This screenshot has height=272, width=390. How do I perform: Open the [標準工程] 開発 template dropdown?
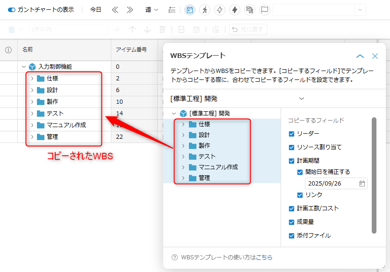(x=301, y=99)
